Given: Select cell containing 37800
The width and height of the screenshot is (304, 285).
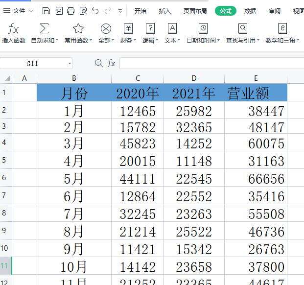Looking at the screenshot, I should [256, 265].
